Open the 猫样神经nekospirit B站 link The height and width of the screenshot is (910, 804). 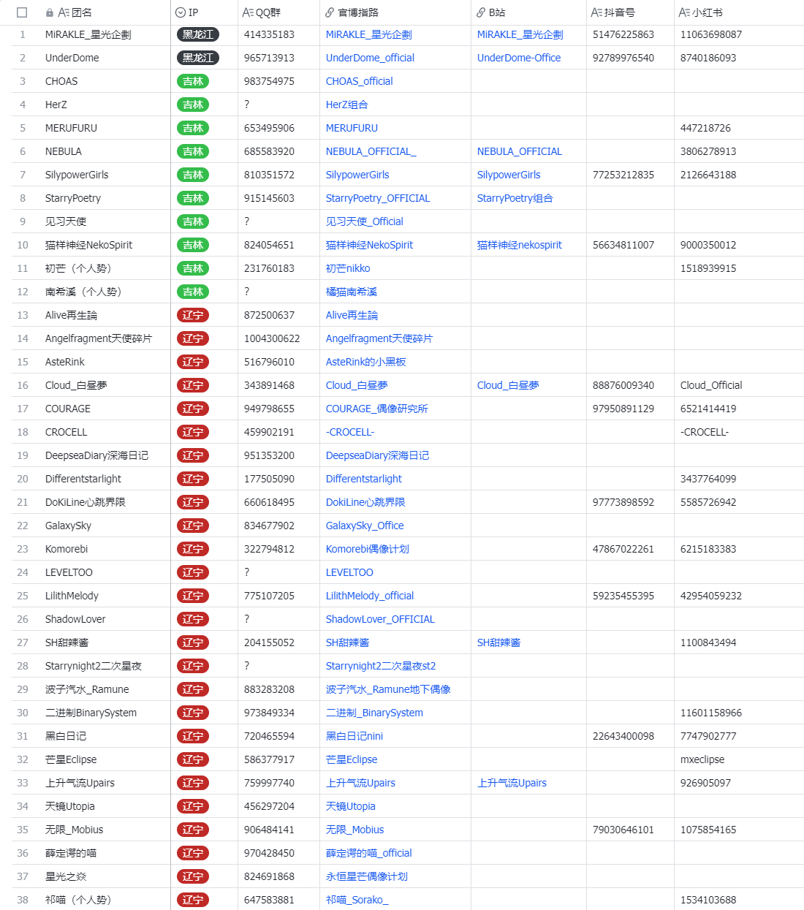[x=519, y=245]
